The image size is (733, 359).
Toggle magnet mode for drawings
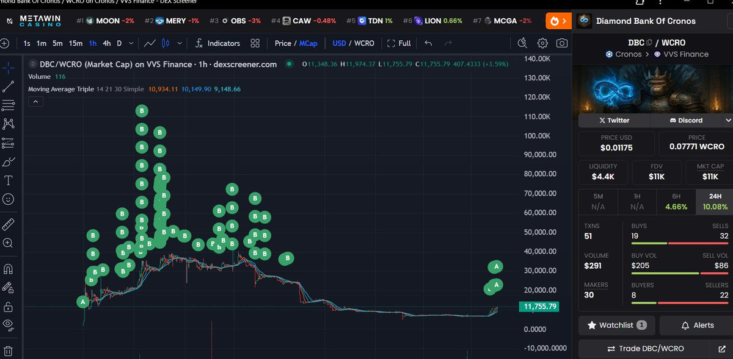[8, 269]
